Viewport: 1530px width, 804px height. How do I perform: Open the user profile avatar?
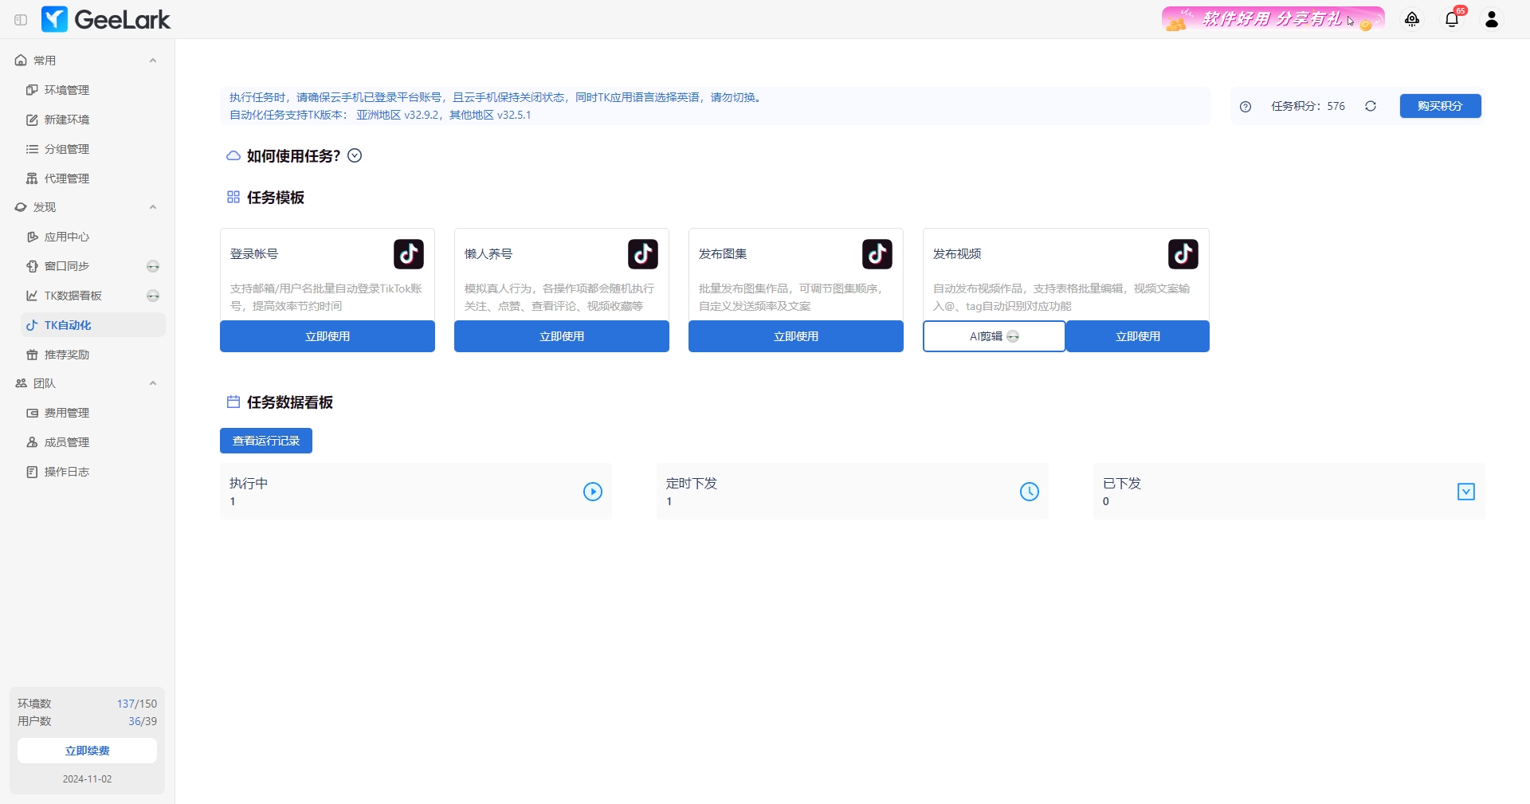click(1492, 19)
